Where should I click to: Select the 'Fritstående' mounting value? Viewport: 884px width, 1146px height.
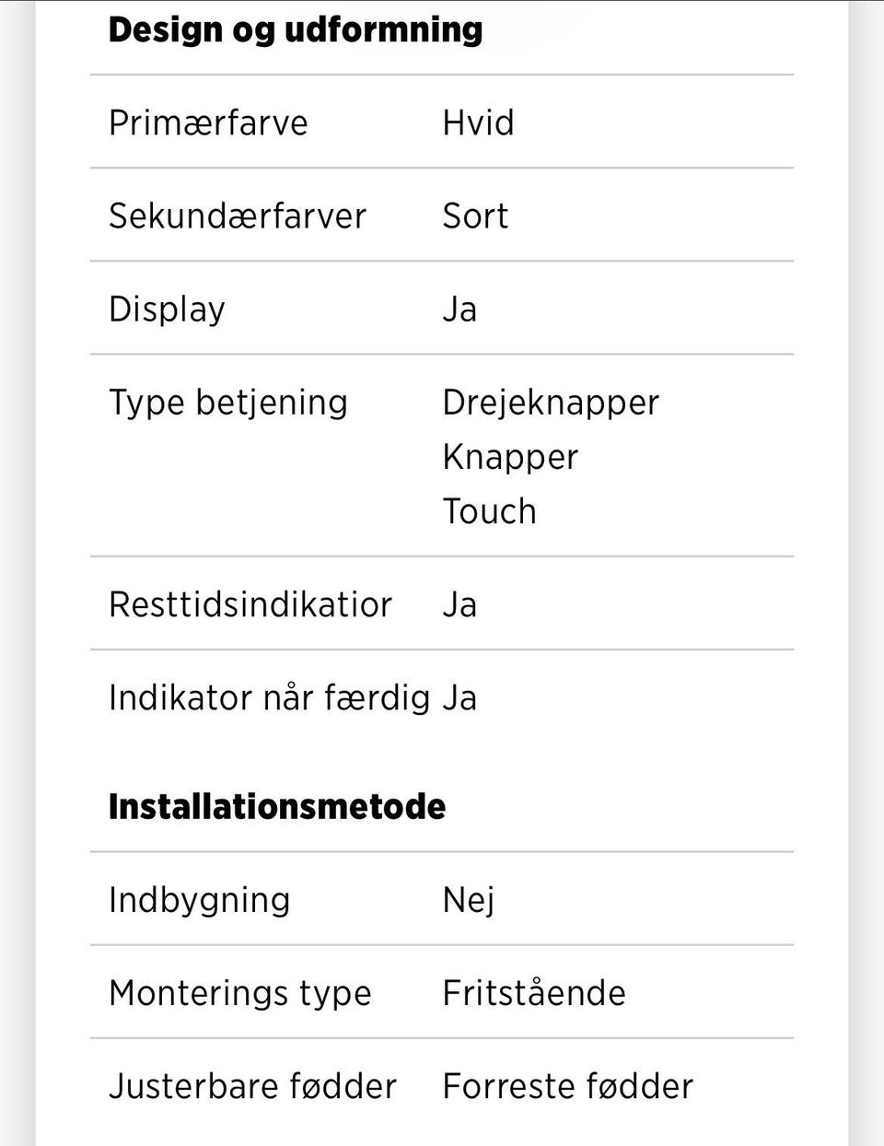534,993
